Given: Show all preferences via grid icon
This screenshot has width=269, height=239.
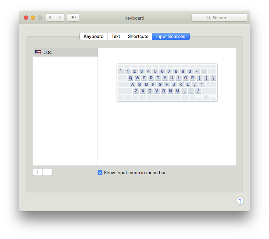Looking at the screenshot, I should 73,18.
